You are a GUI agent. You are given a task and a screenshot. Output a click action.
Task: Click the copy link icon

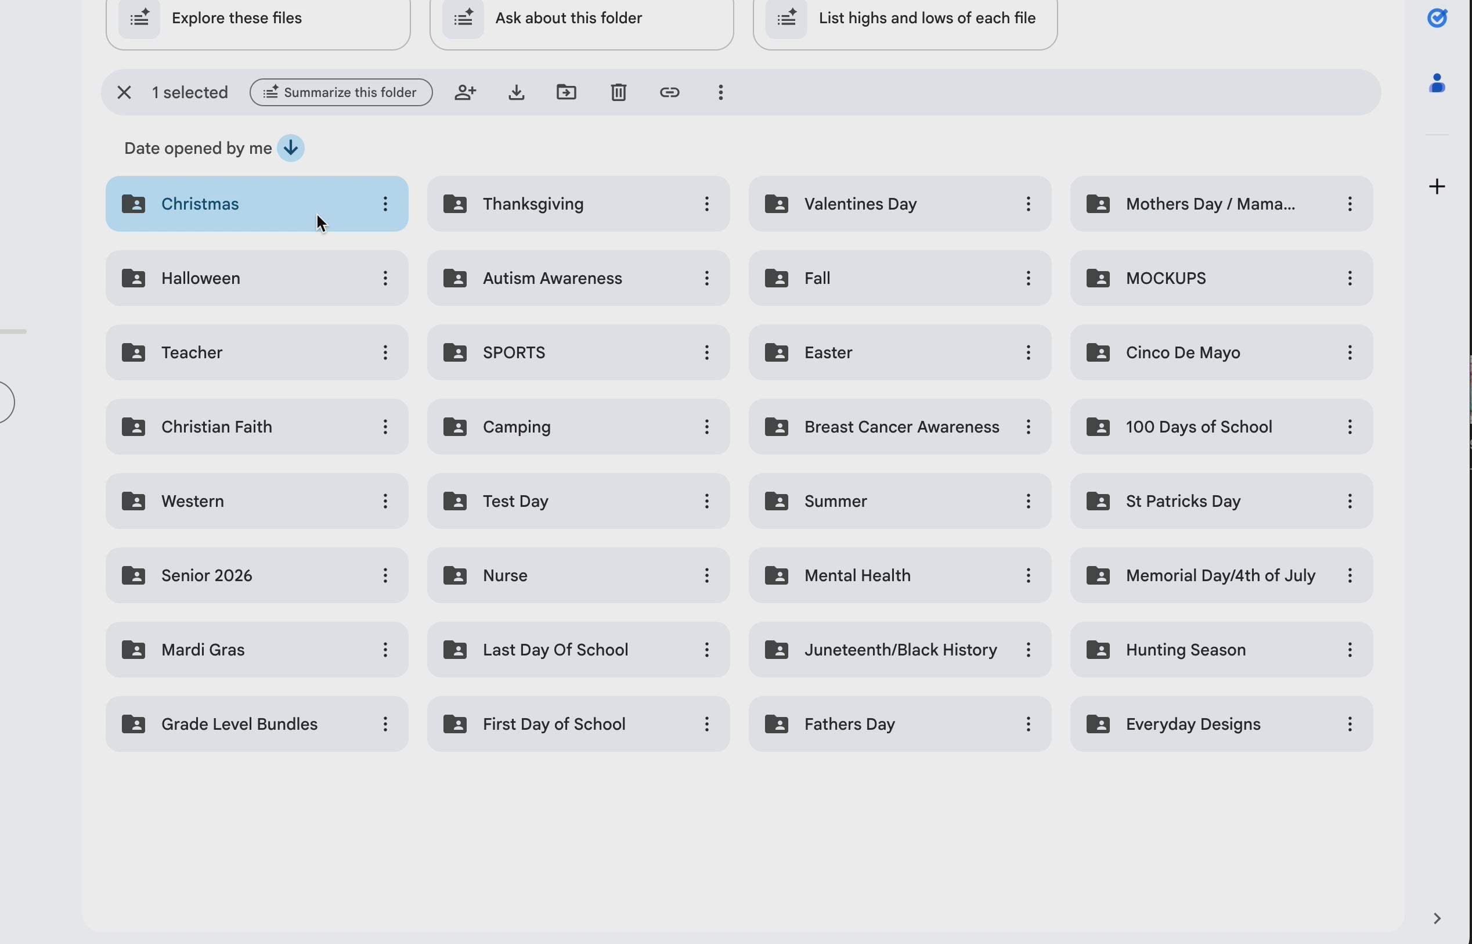(x=669, y=92)
